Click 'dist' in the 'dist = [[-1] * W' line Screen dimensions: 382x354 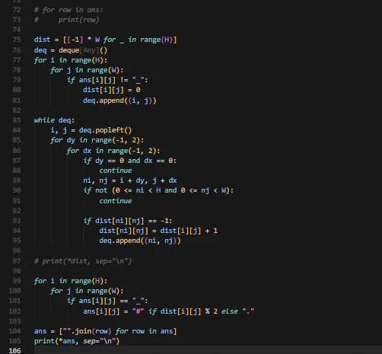pyautogui.click(x=42, y=40)
